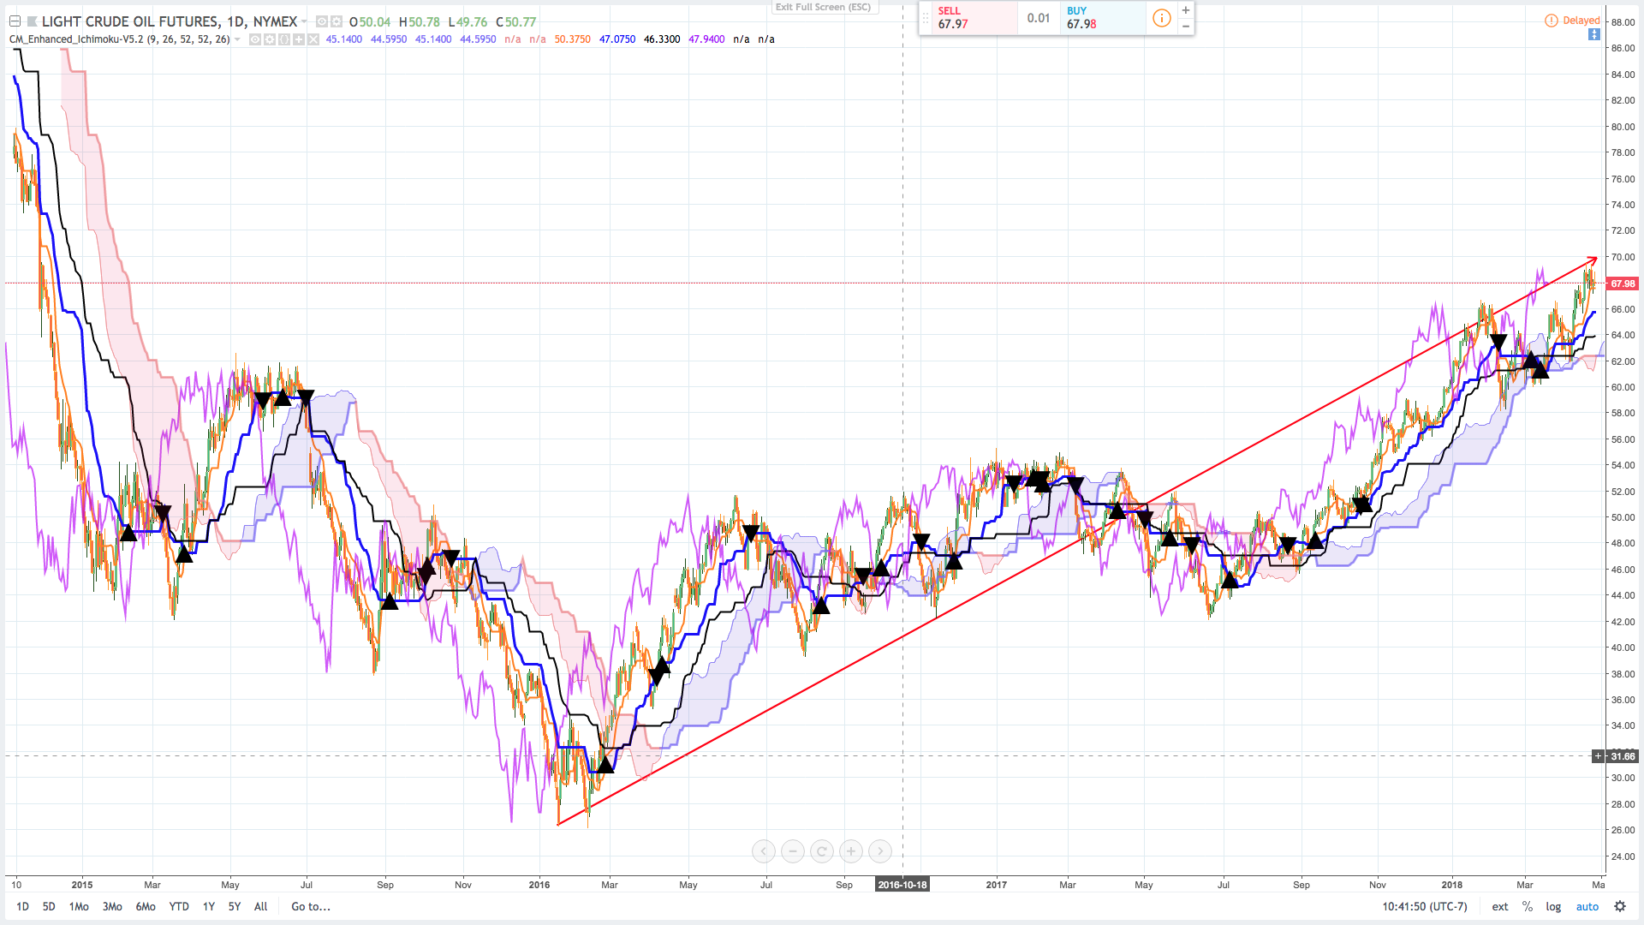Hide the Ichimoku indicator with eye icon
The width and height of the screenshot is (1644, 925).
[x=255, y=39]
